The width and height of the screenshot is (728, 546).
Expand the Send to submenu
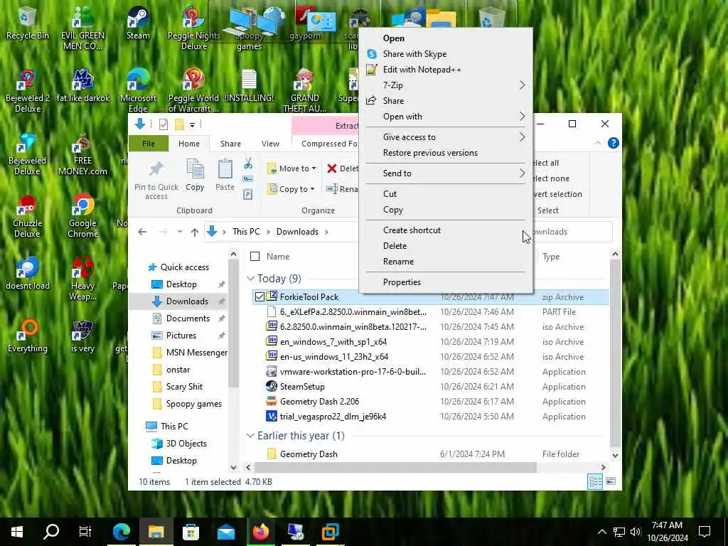pyautogui.click(x=446, y=173)
